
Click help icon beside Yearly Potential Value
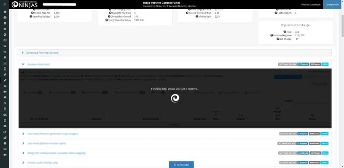pyautogui.click(x=106, y=20)
